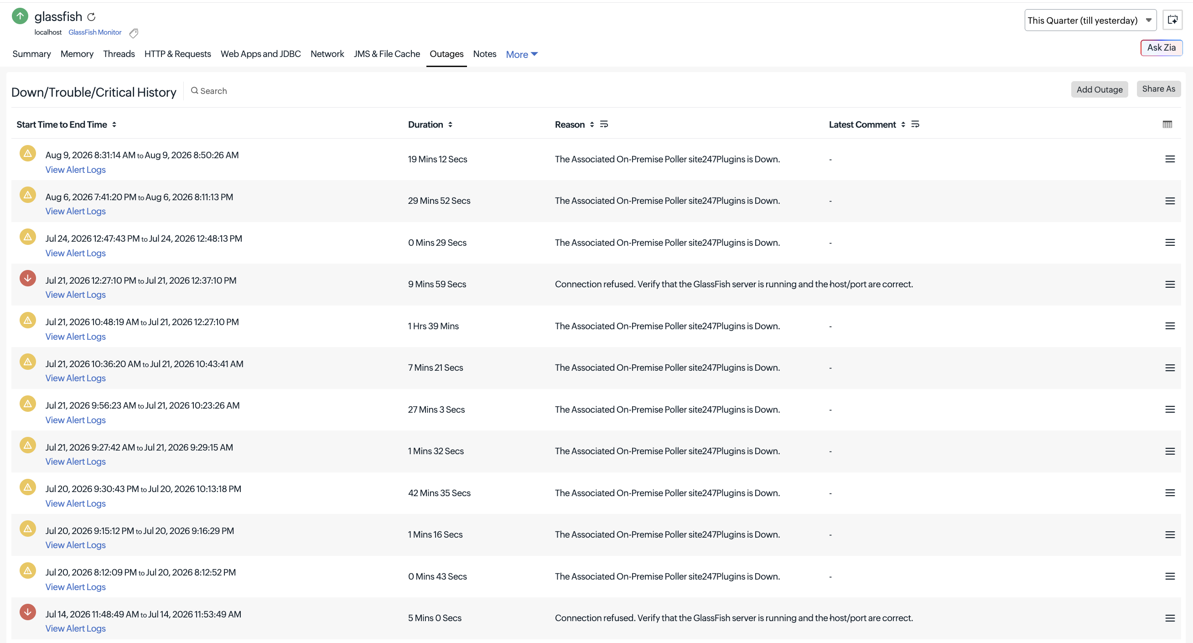1193x643 pixels.
Task: Open the Web Apps and JDBC tab
Action: (261, 54)
